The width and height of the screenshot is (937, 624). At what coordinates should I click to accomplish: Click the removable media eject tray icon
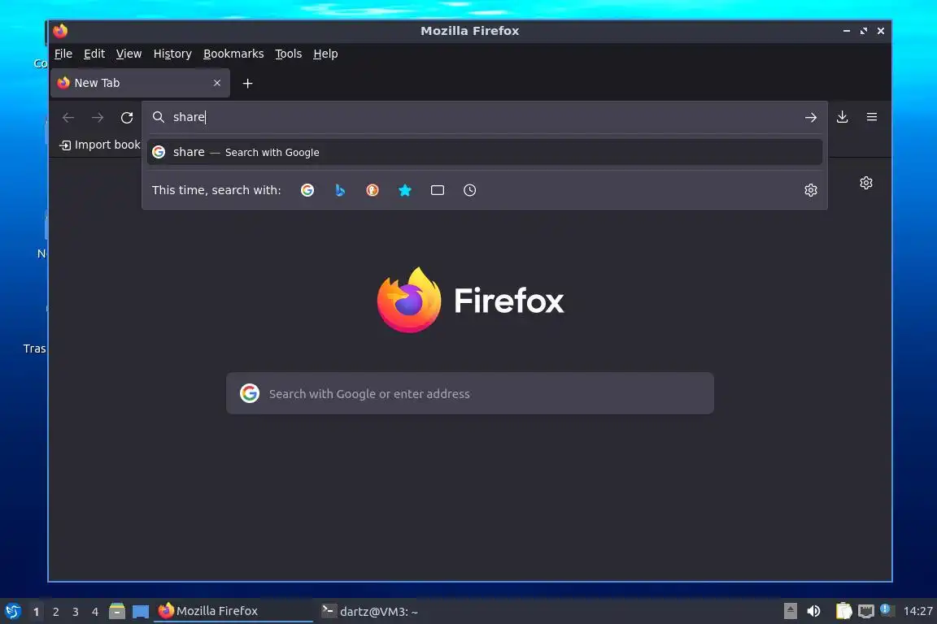pos(790,611)
